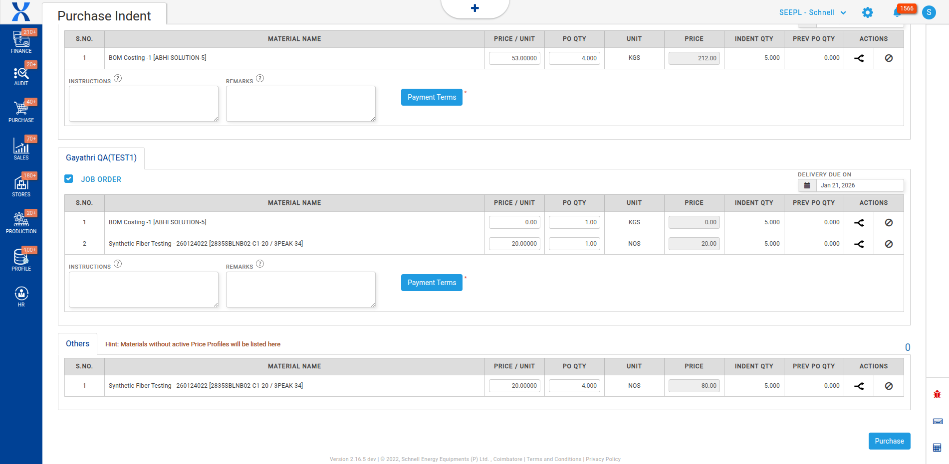Viewport: 949px width, 464px height.
Task: Uncheck the Job Order checkbox
Action: [x=69, y=179]
